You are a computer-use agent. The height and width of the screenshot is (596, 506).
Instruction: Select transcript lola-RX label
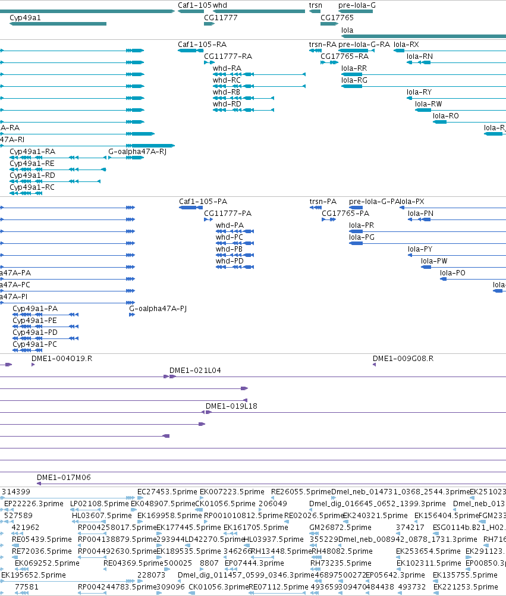[x=406, y=45]
